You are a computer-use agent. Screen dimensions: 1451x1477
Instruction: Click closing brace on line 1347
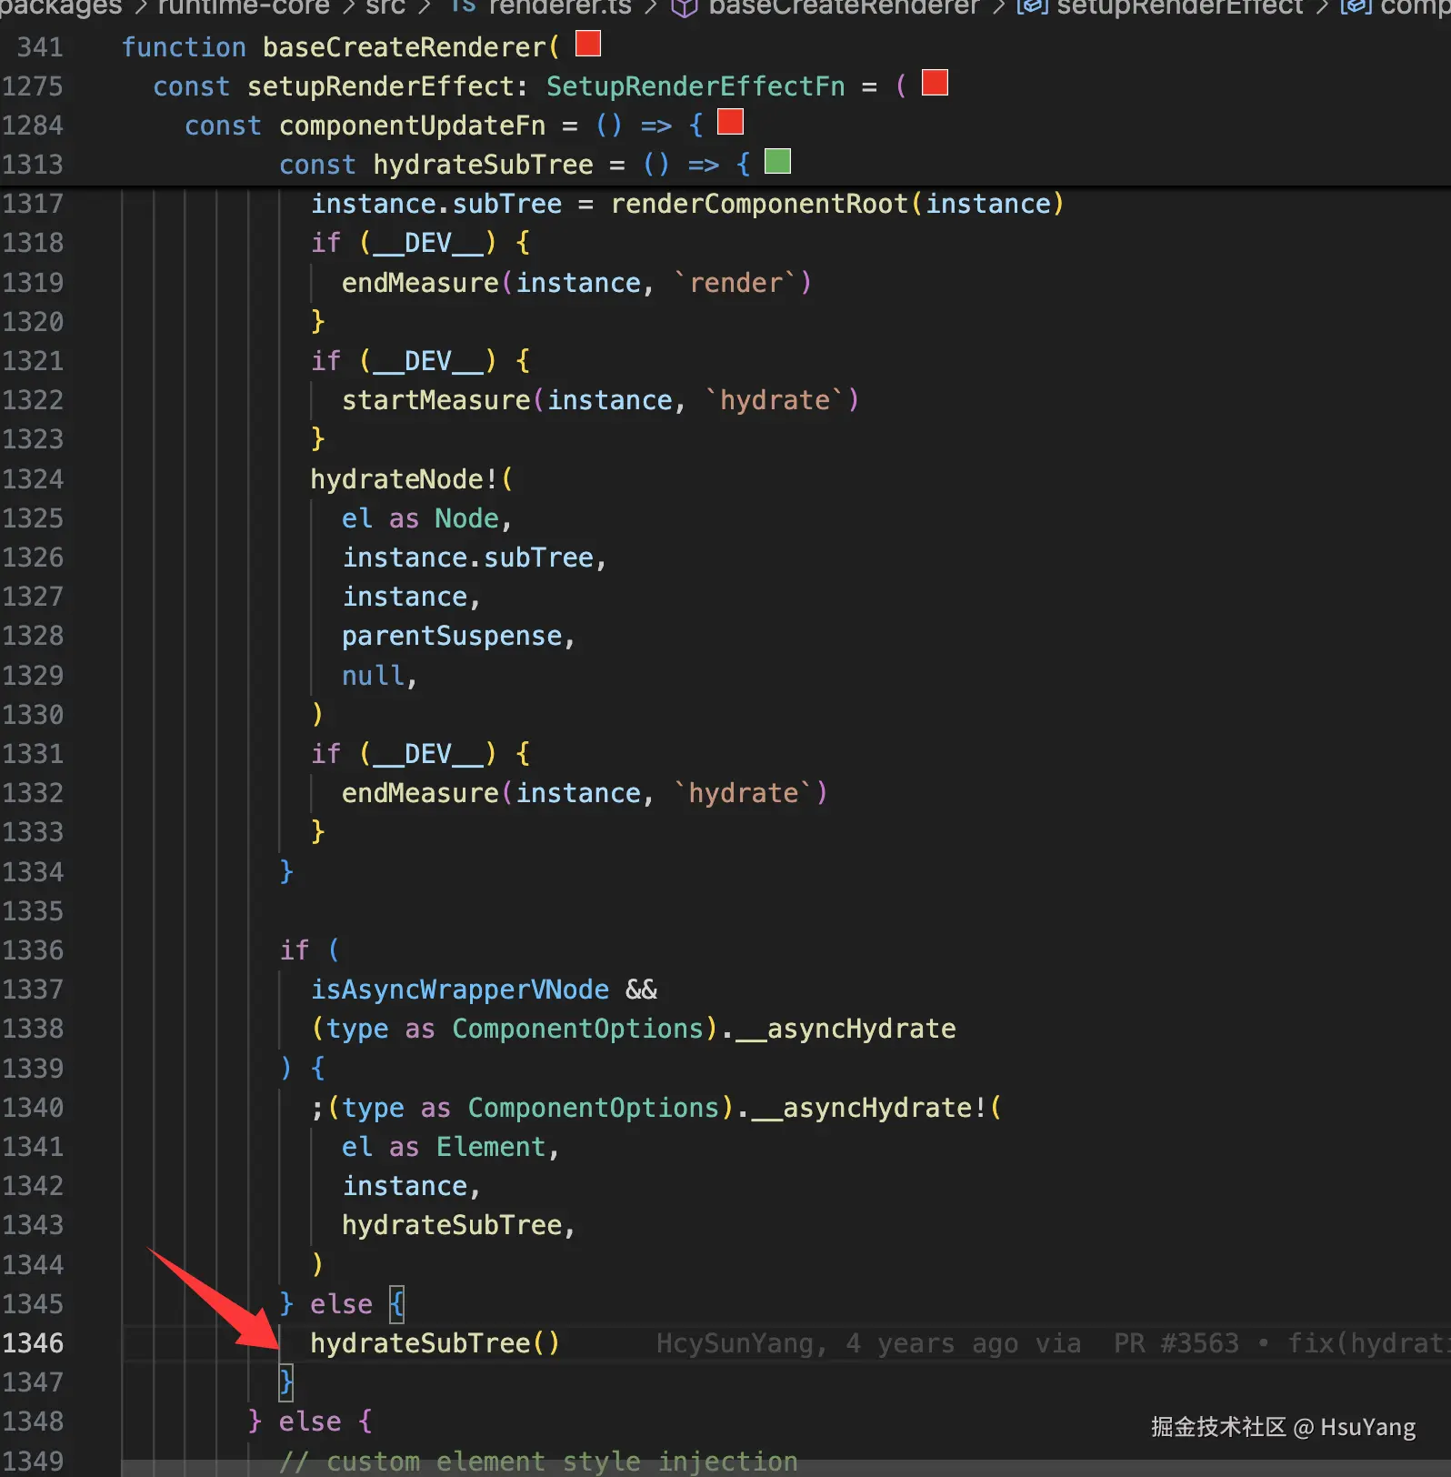tap(286, 1382)
